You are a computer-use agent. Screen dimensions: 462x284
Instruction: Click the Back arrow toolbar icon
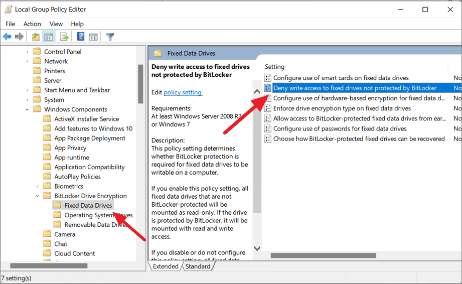[7, 37]
